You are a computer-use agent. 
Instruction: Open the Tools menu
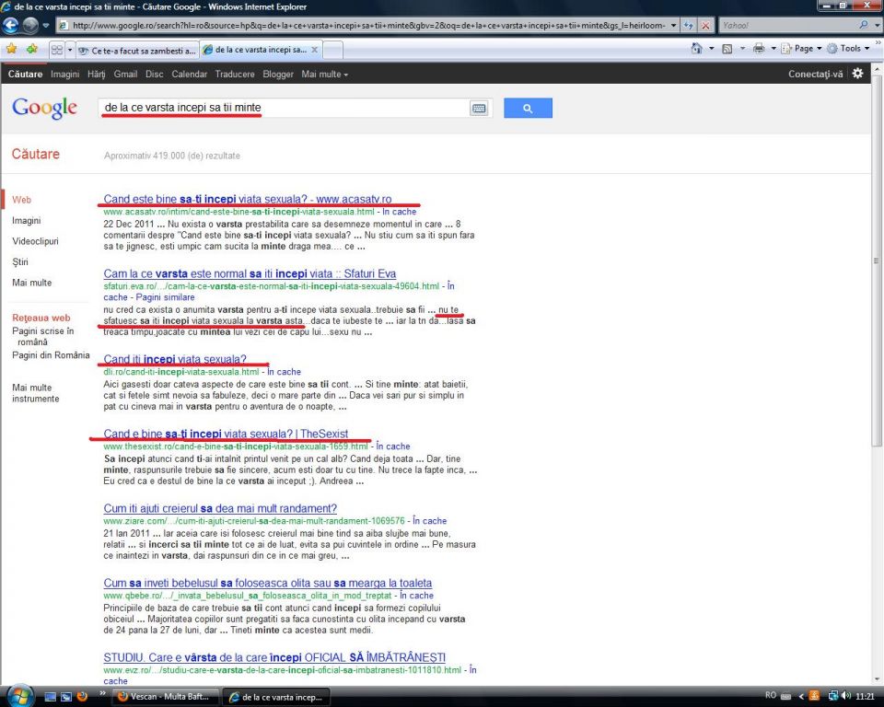coord(848,49)
